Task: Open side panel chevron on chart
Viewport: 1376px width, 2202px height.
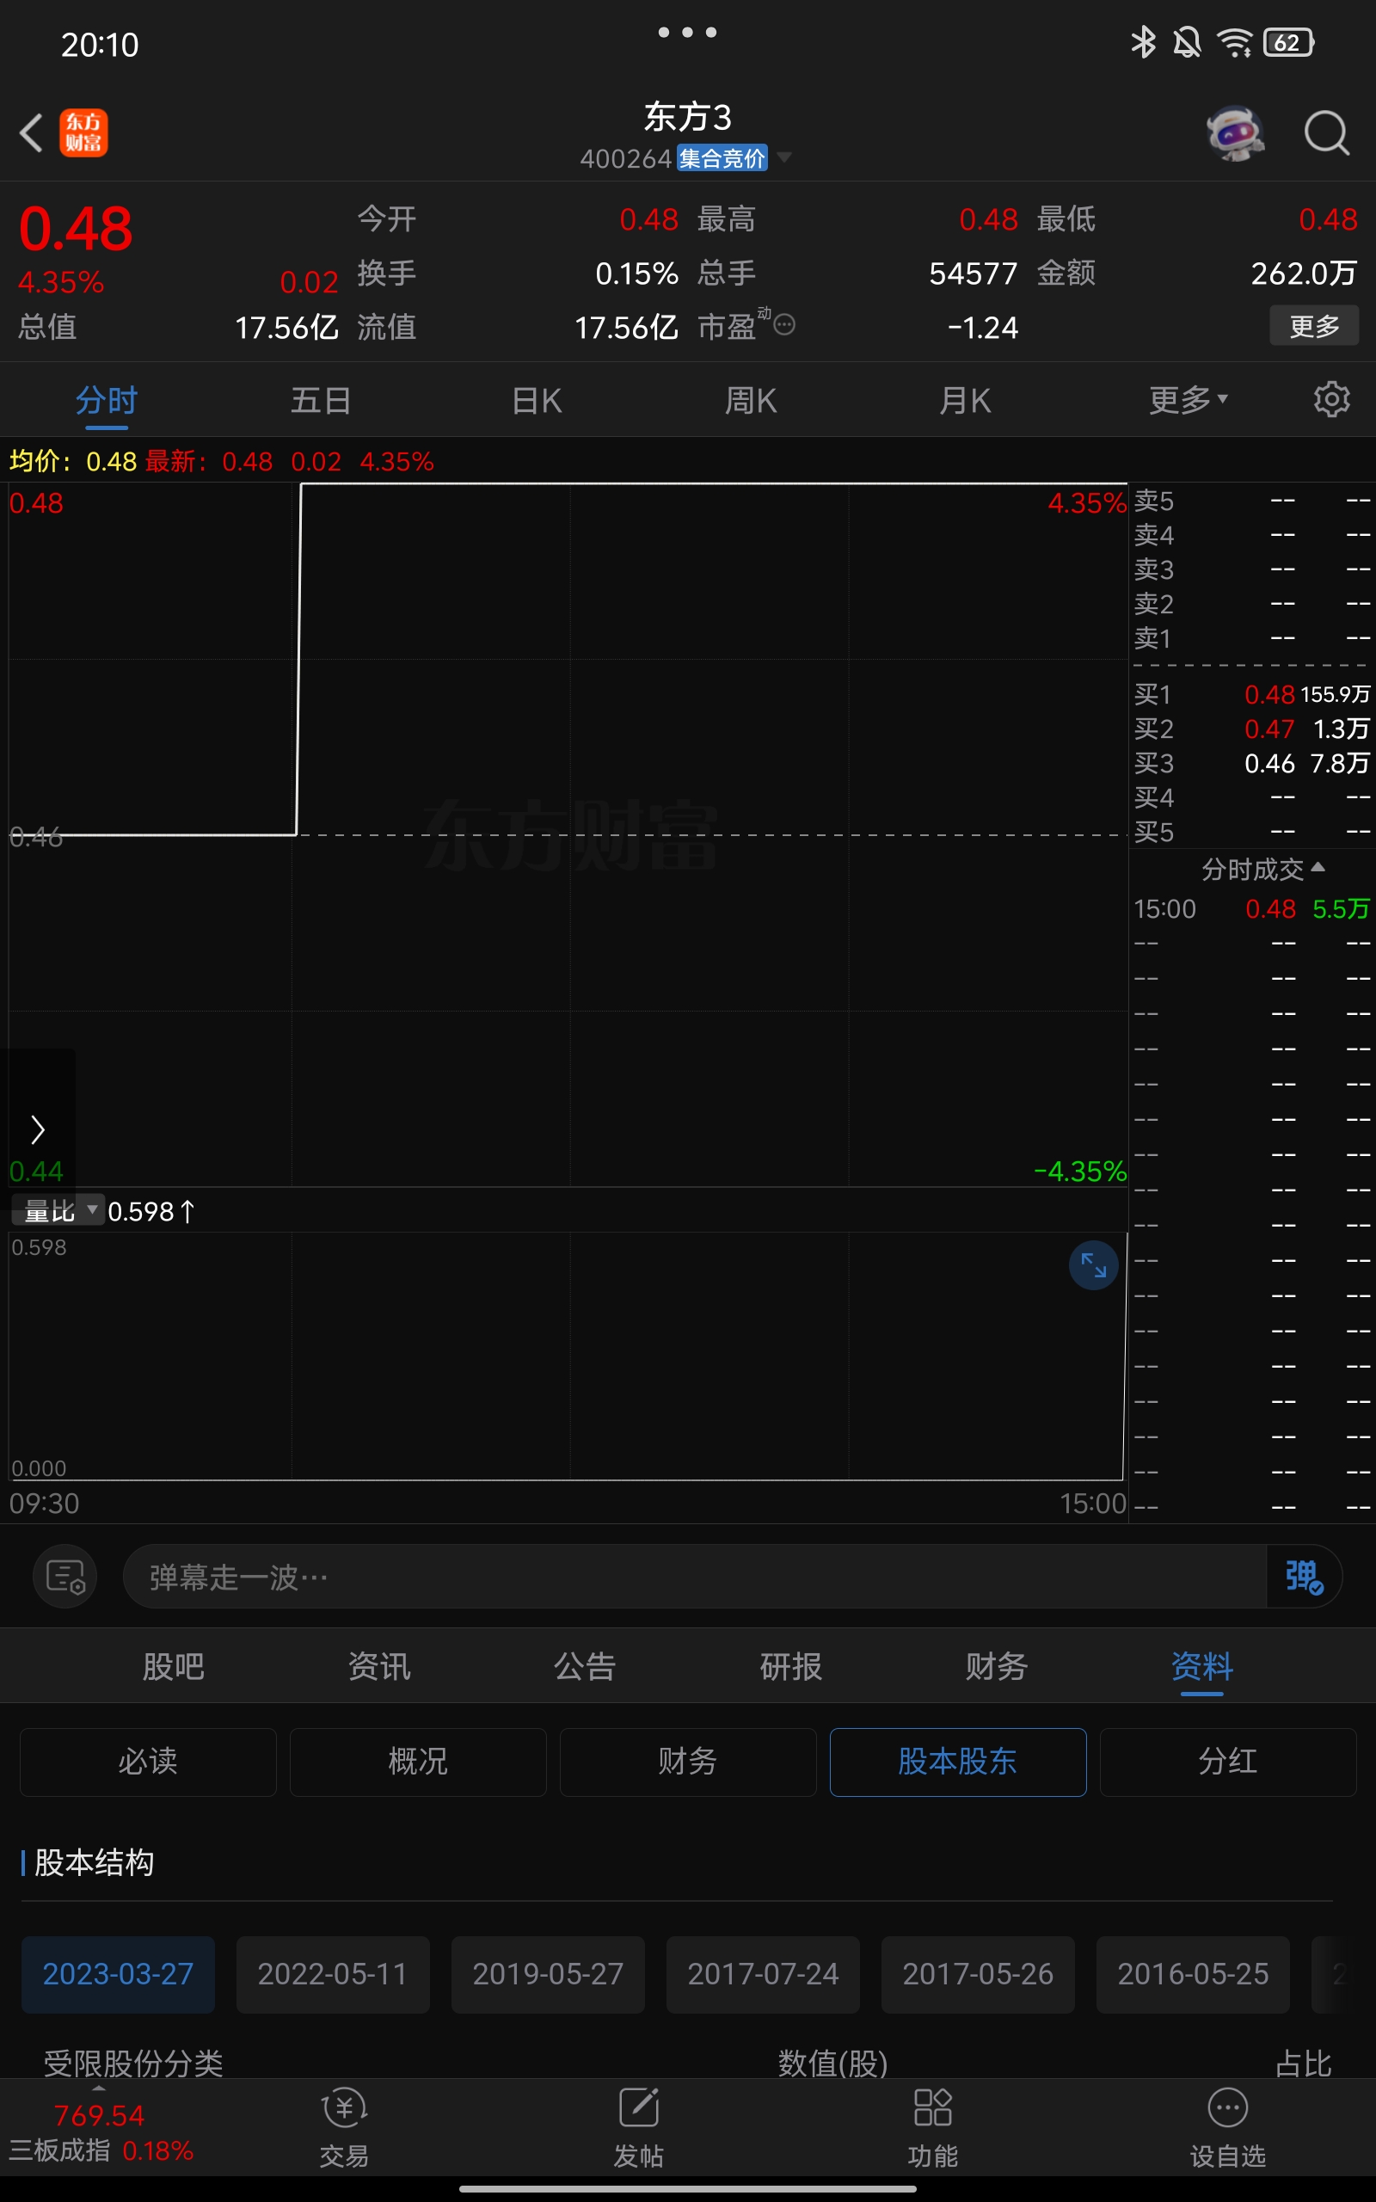Action: click(37, 1129)
